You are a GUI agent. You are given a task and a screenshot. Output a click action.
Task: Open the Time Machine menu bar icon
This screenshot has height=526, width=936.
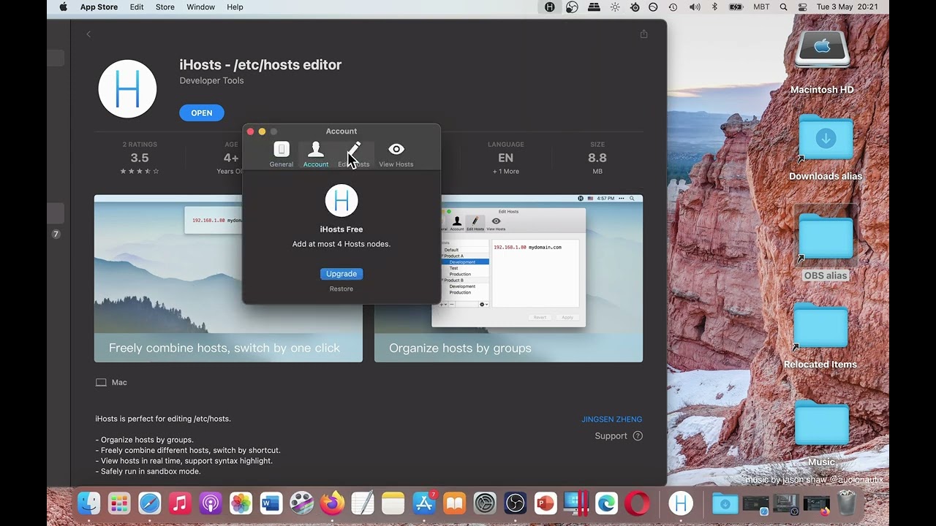point(673,7)
